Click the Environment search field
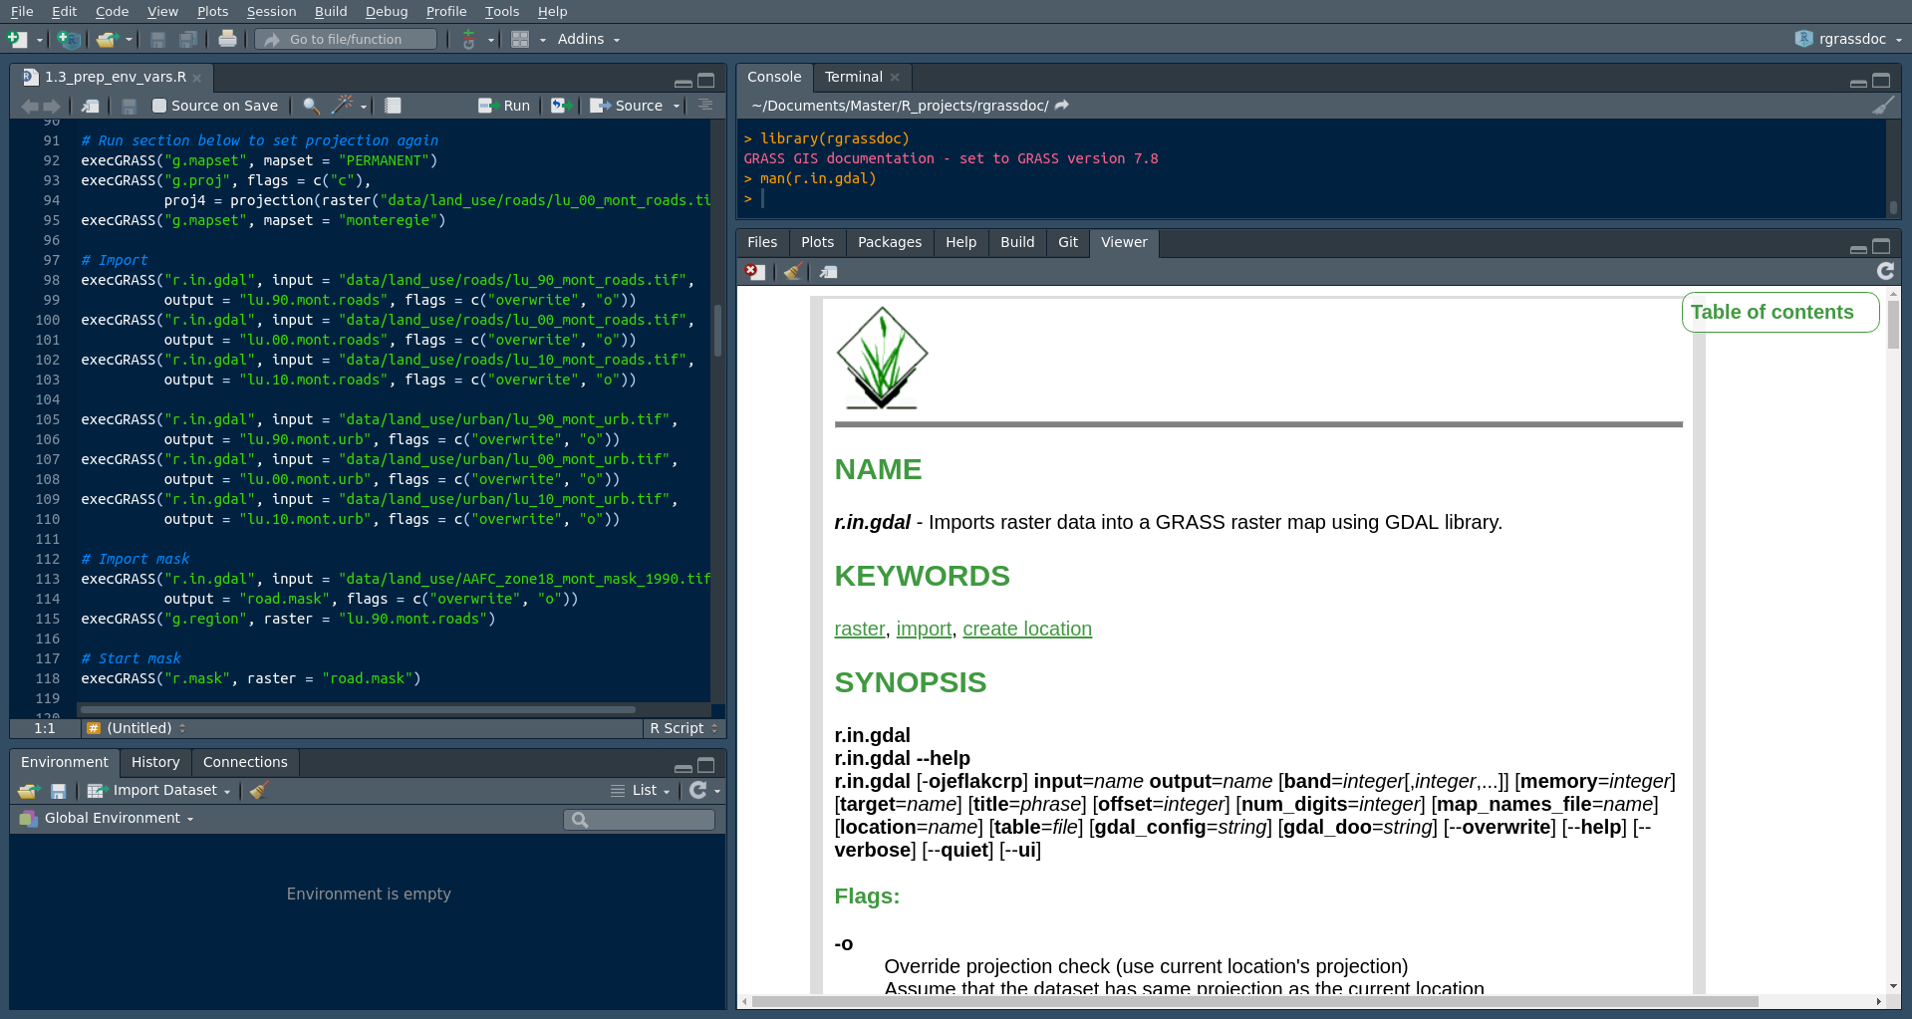This screenshot has width=1912, height=1019. tap(639, 819)
